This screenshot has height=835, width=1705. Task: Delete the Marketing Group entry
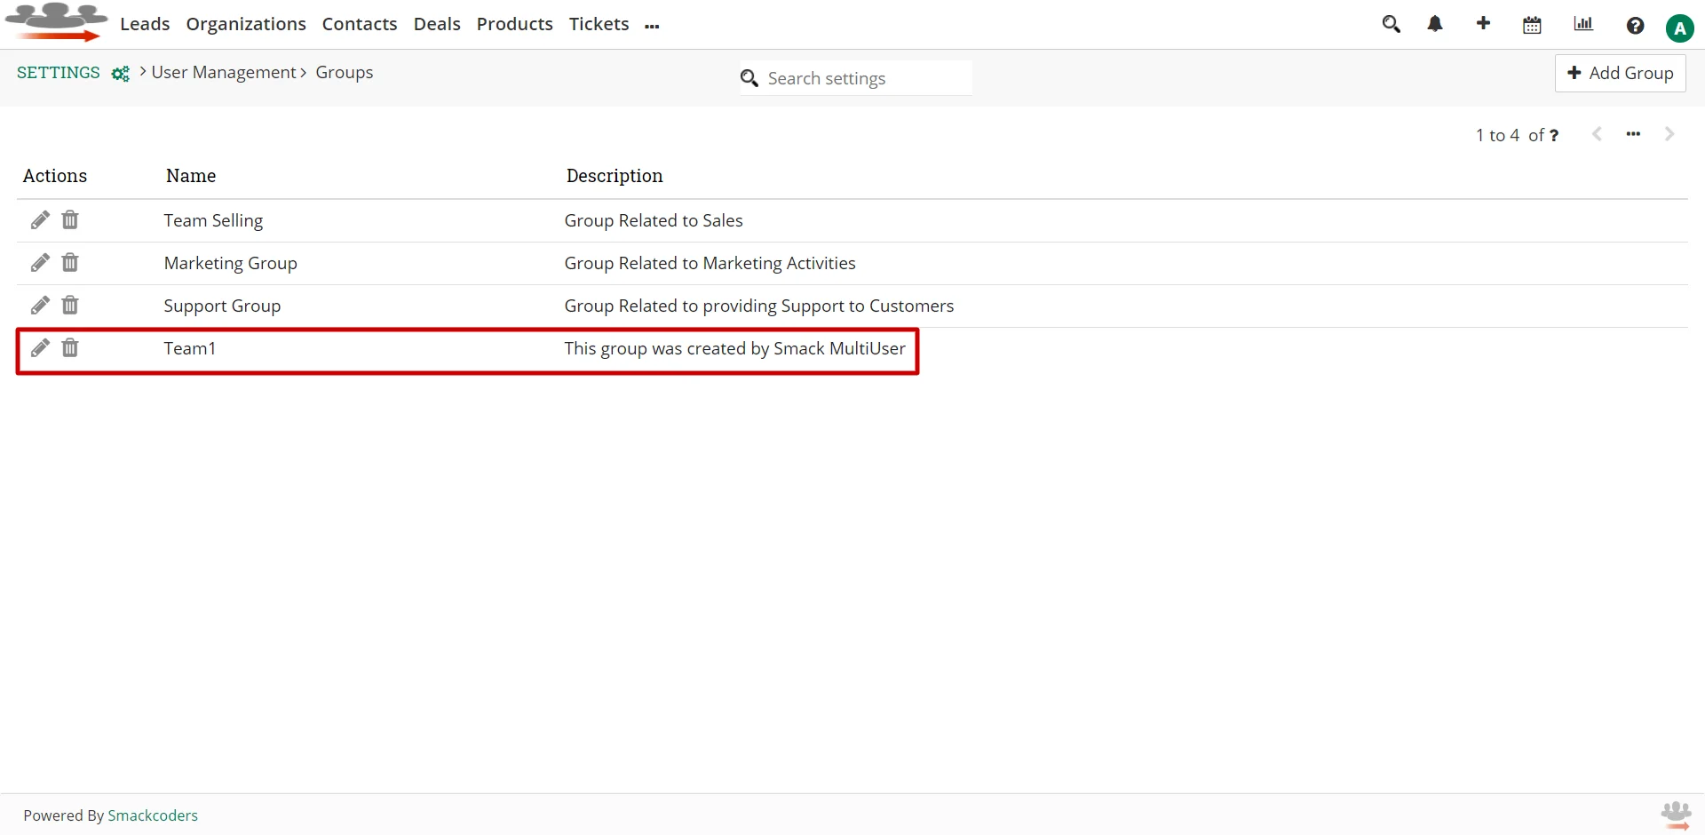pos(70,263)
